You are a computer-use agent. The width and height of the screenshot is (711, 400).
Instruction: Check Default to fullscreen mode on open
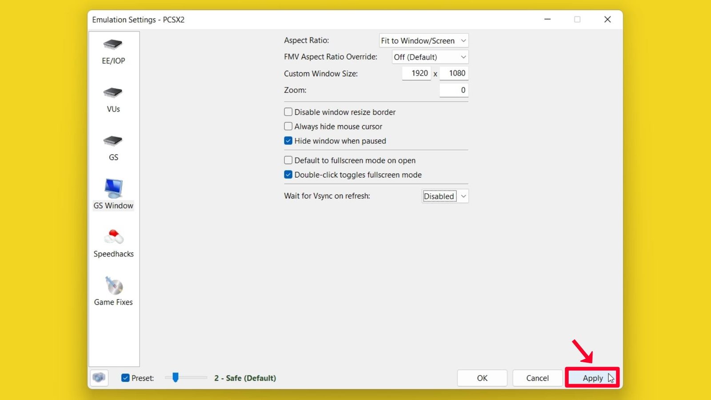[288, 160]
